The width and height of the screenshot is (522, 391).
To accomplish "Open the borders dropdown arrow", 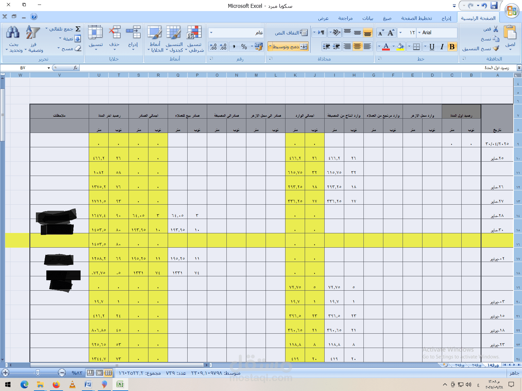I will (409, 47).
